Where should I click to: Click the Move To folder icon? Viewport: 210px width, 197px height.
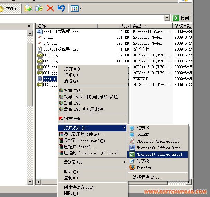(x=28, y=8)
